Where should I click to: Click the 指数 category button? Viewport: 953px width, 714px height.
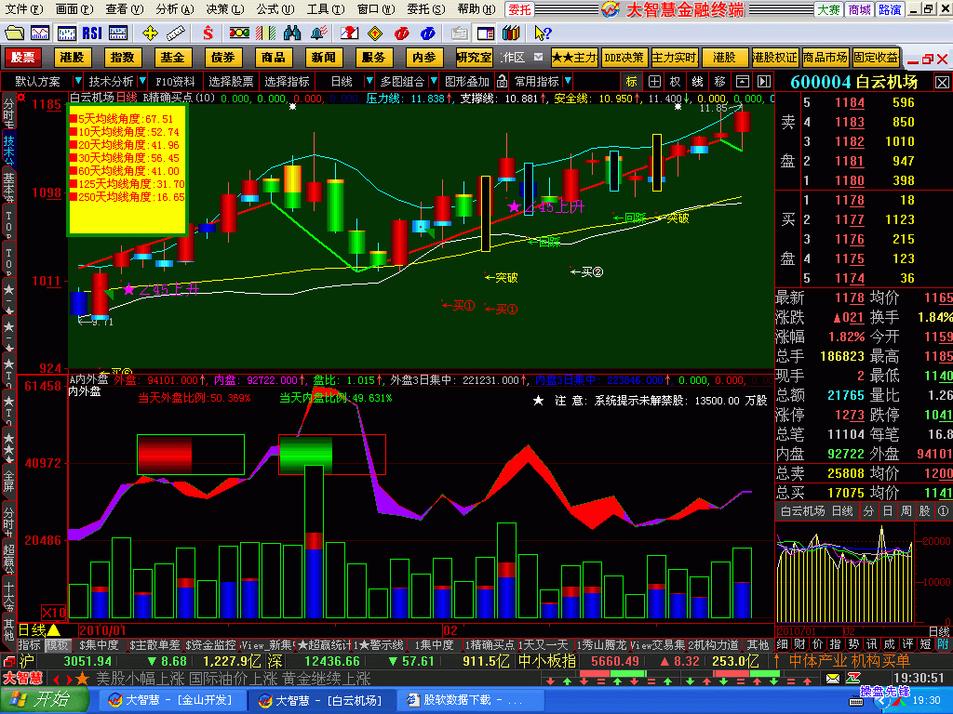[122, 57]
